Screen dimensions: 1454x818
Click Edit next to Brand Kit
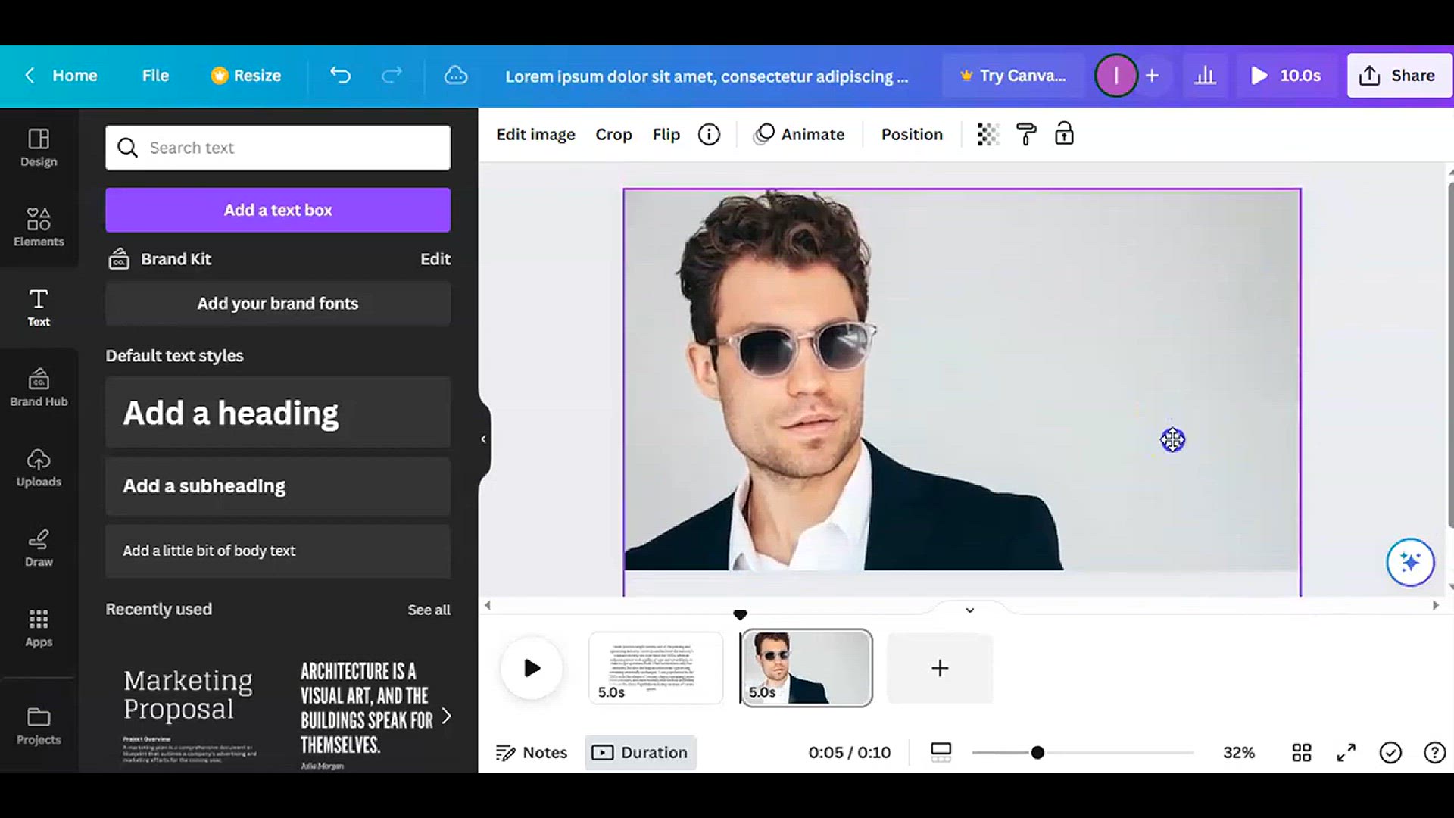pos(435,259)
